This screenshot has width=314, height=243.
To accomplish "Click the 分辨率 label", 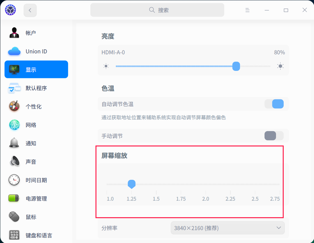I will [x=109, y=228].
